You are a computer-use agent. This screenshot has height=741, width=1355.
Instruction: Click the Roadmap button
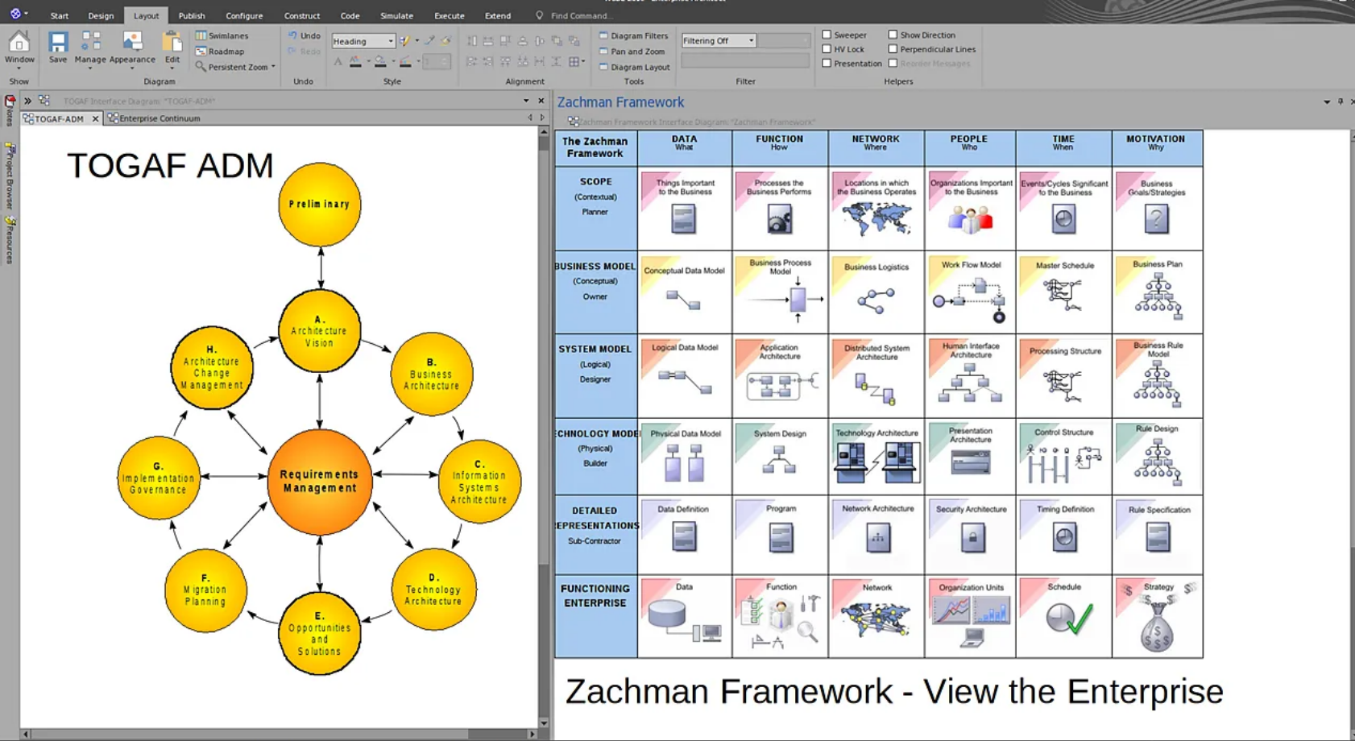220,51
